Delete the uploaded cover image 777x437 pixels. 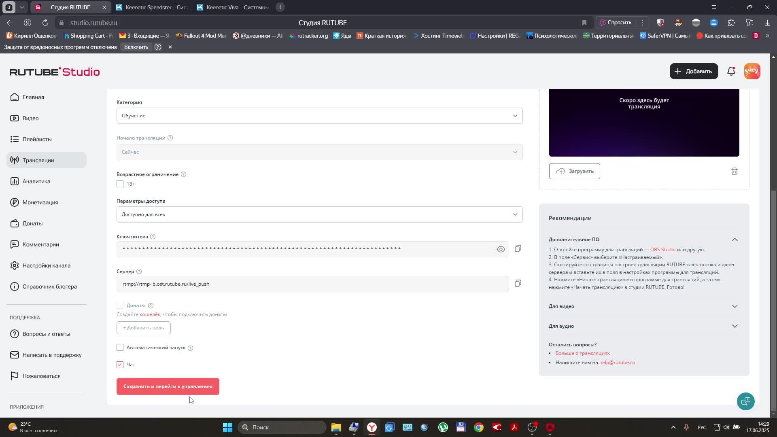(x=734, y=171)
